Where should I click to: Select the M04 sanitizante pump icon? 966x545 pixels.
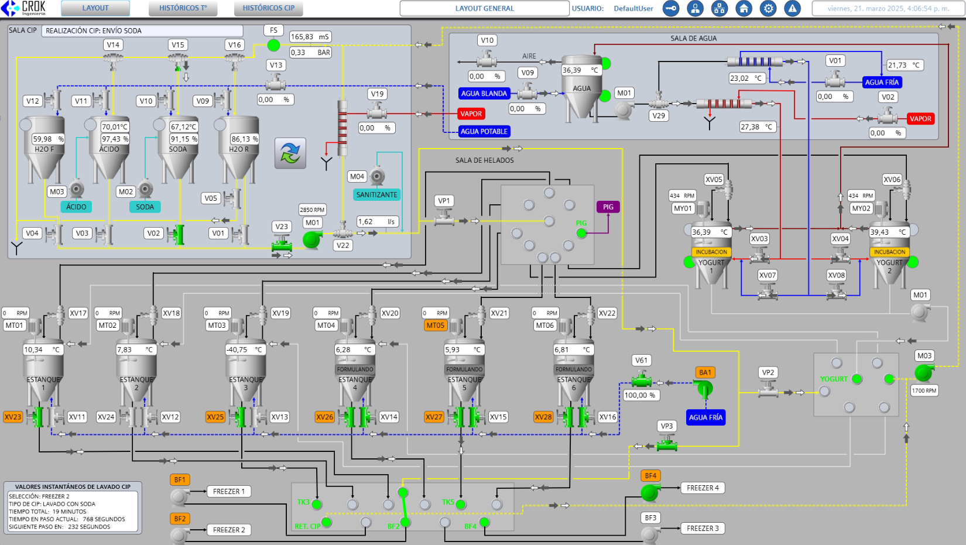[378, 176]
